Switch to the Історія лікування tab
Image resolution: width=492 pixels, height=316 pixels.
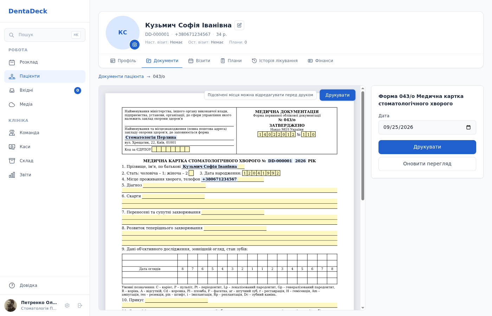[275, 61]
